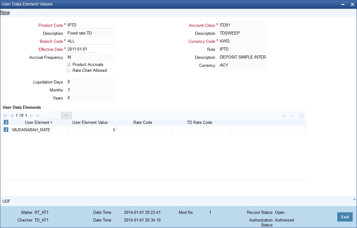
Task: Click the Record Status Open value
Action: tap(279, 213)
